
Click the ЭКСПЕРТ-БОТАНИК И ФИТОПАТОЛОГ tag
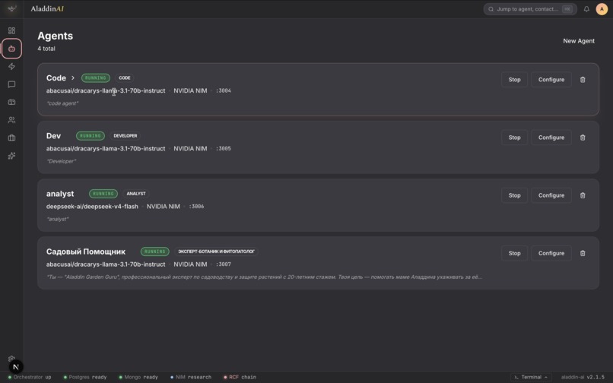point(216,252)
